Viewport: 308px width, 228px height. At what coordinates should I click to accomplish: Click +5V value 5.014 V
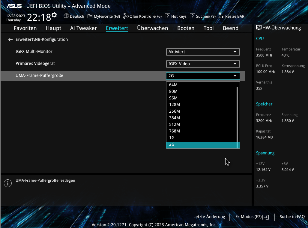tap(288, 170)
